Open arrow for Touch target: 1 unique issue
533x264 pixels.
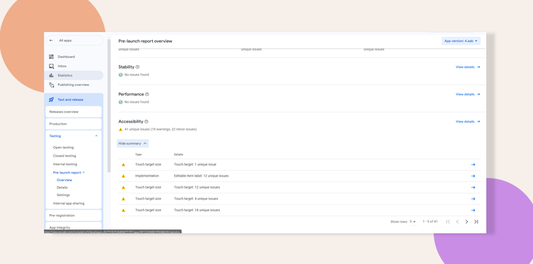point(473,165)
